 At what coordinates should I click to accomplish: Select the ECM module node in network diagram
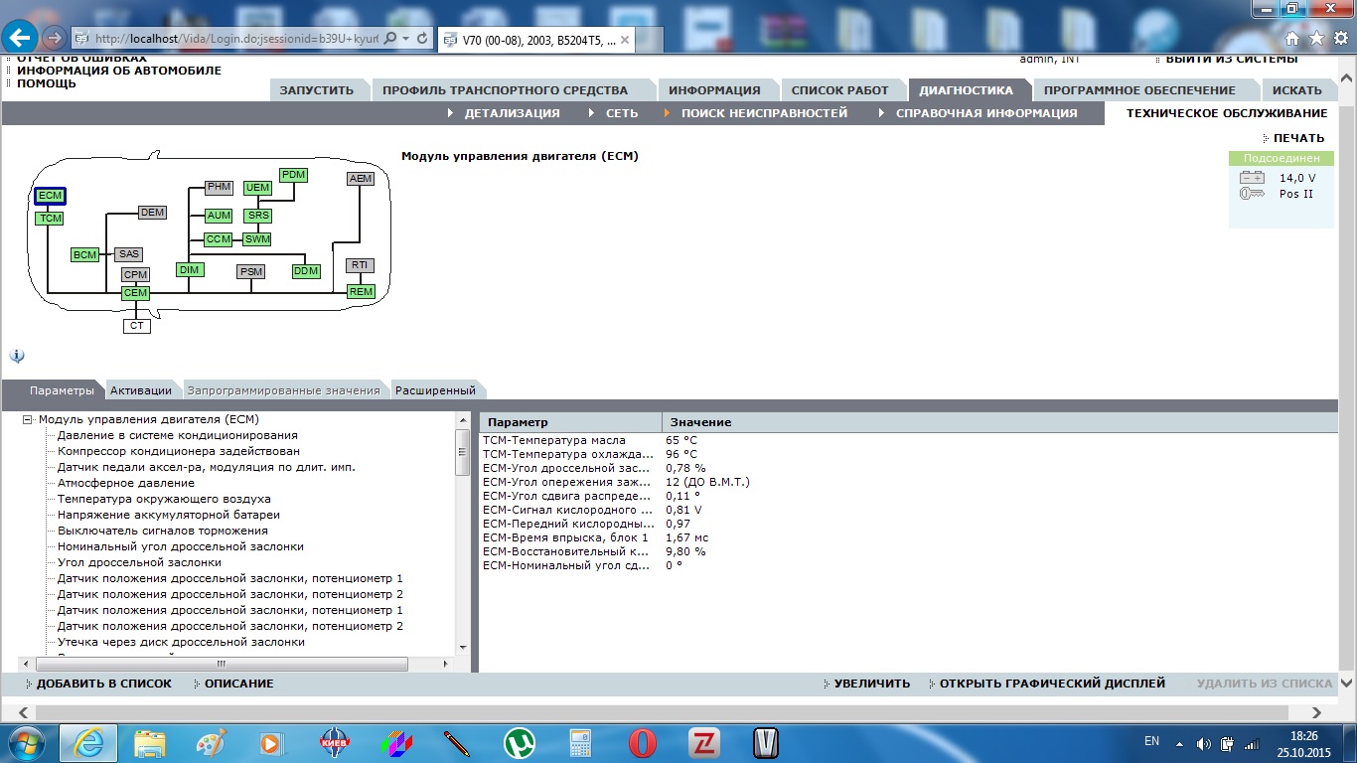click(50, 196)
